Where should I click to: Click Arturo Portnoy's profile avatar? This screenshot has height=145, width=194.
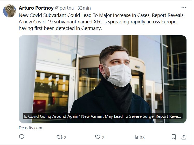pos(9,11)
